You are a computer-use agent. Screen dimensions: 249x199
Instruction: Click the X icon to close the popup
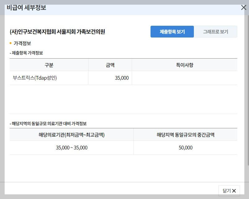coord(244,7)
